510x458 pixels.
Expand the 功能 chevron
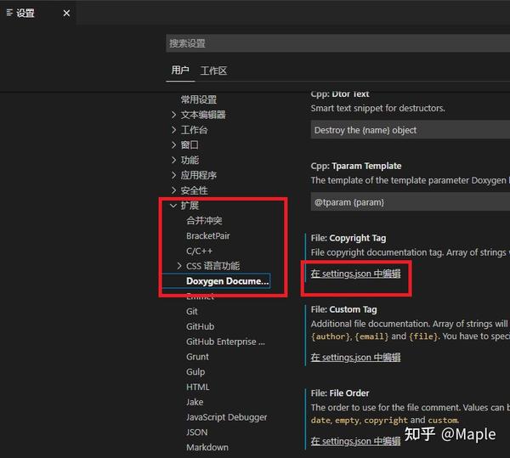click(x=173, y=160)
